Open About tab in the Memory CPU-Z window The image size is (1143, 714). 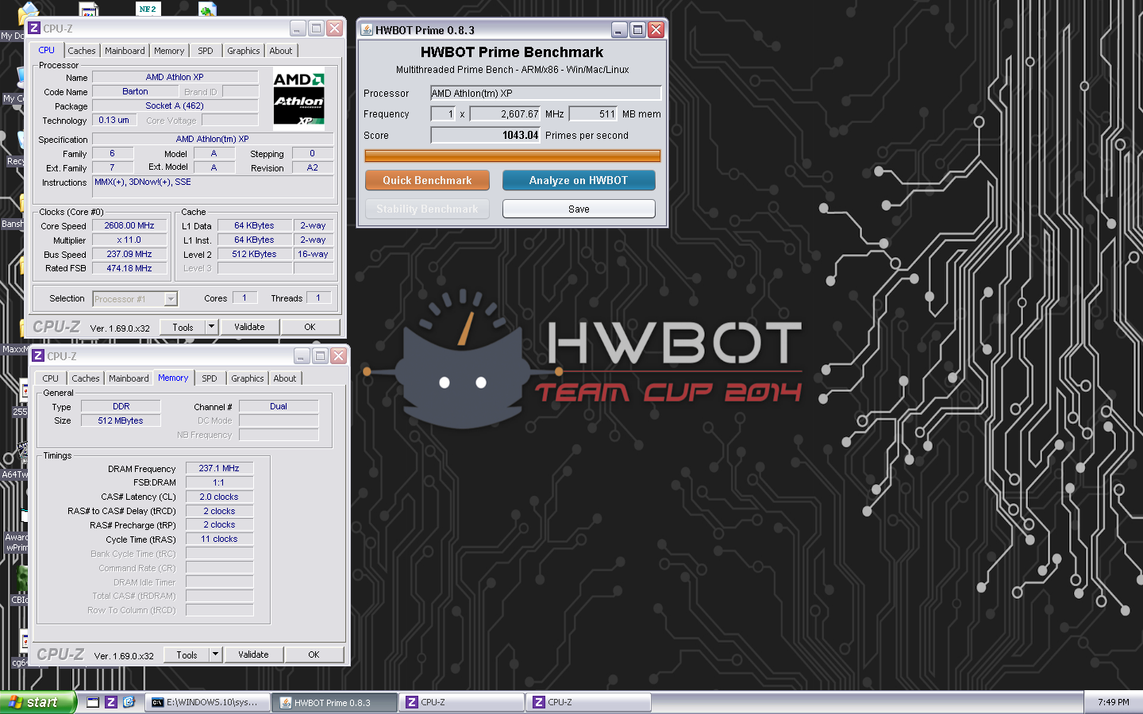[x=285, y=378]
